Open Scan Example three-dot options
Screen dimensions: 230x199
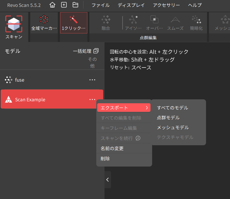pos(92,100)
